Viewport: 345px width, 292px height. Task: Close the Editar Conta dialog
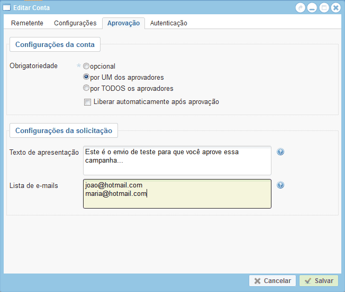[335, 7]
